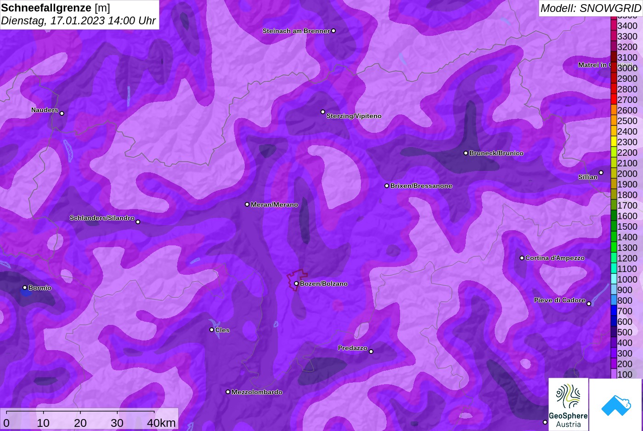Click the 'Bormio' label
The image size is (643, 431).
click(40, 288)
